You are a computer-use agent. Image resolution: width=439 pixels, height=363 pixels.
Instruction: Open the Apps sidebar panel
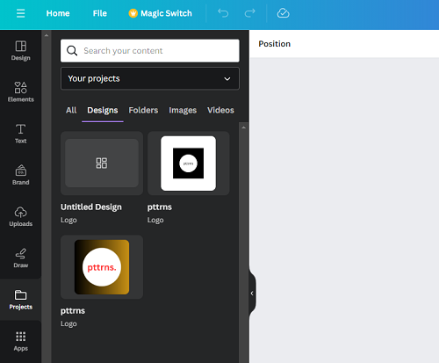pyautogui.click(x=21, y=341)
